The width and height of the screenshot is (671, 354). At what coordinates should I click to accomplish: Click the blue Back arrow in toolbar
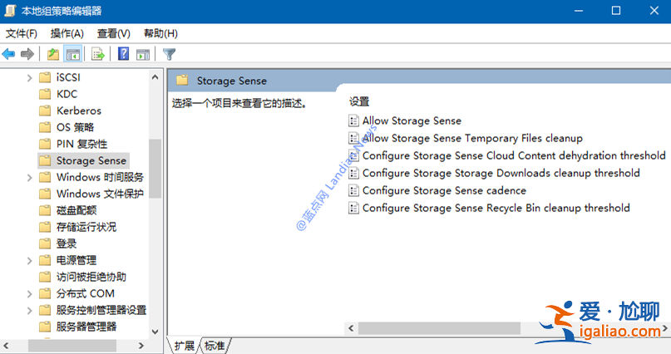tap(9, 54)
